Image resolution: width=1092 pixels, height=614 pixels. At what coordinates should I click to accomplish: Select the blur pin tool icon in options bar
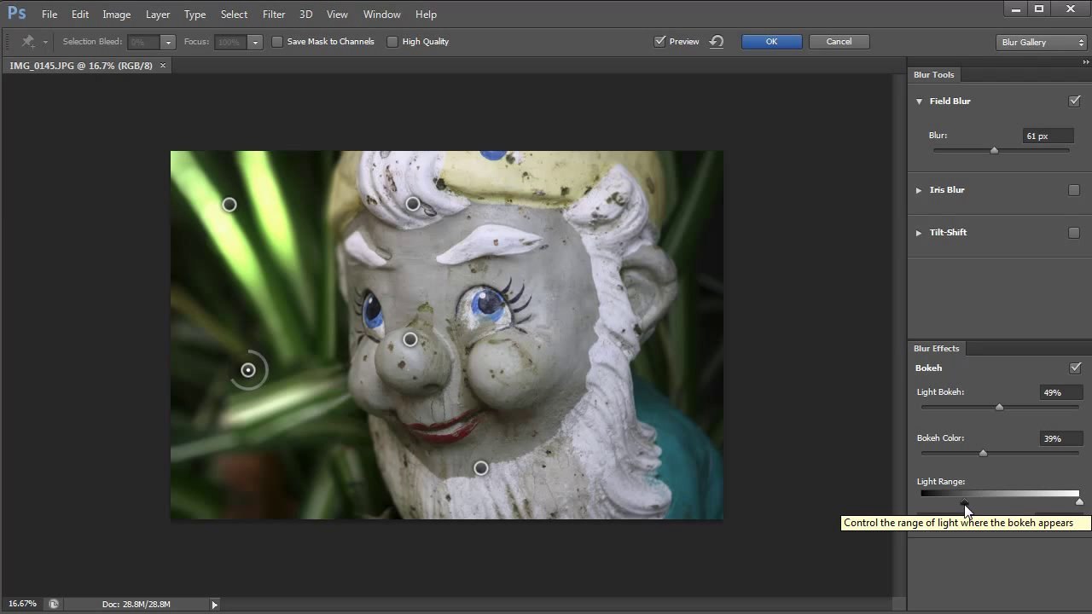tap(28, 41)
